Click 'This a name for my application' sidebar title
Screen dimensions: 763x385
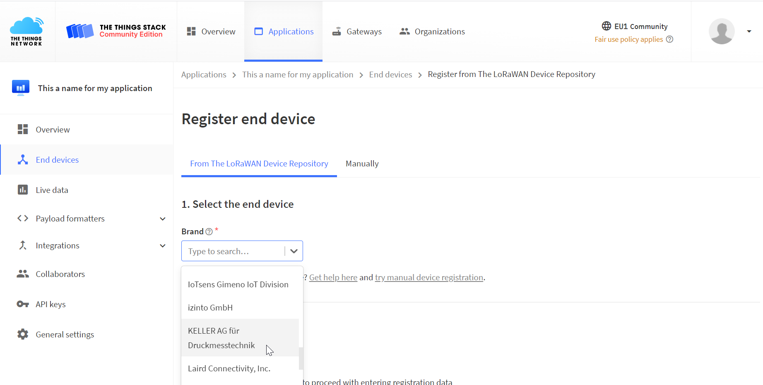[95, 88]
